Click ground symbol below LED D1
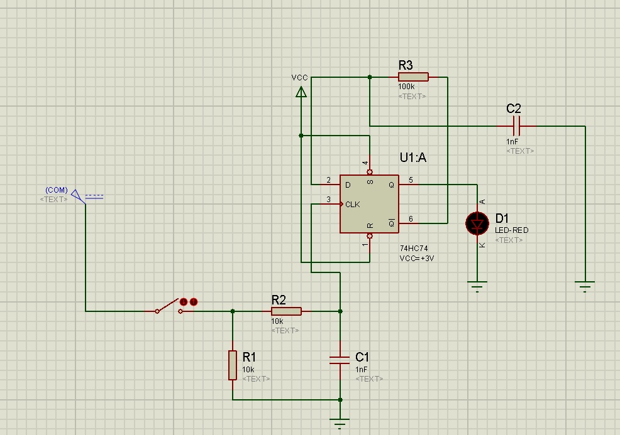The width and height of the screenshot is (620, 435). [477, 287]
